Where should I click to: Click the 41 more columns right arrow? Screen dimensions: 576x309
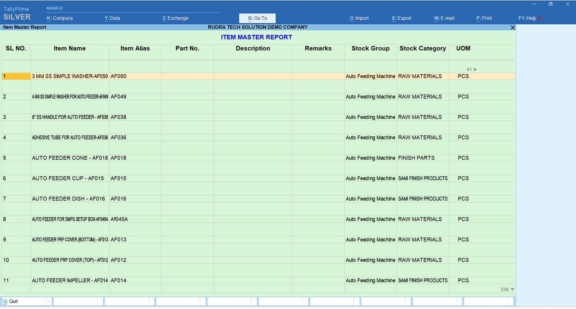[x=475, y=70]
